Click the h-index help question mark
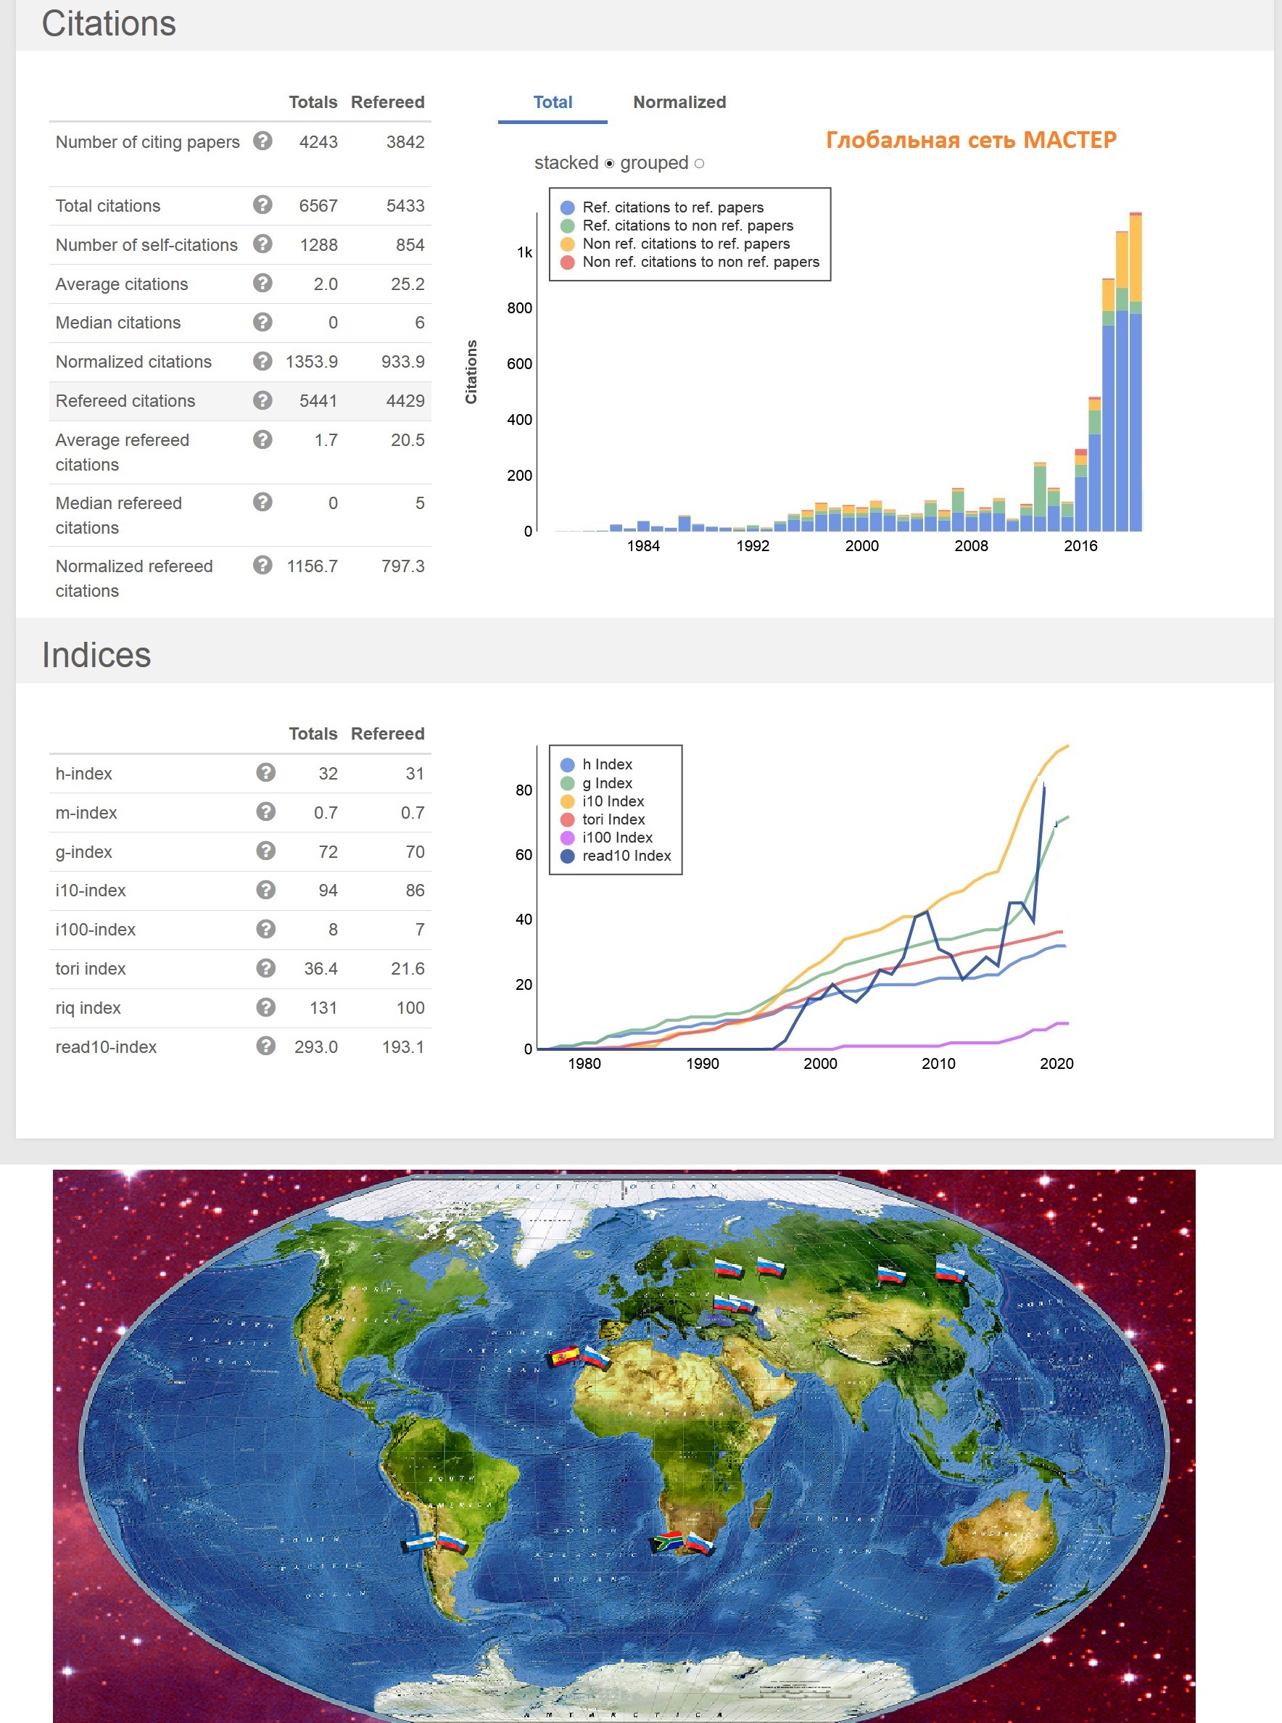Screen dimensions: 1282x1723 point(265,772)
